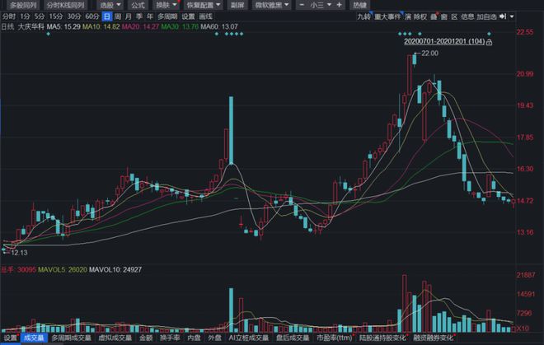Click the 九转 indicator button
This screenshot has height=345, width=544.
[x=364, y=16]
